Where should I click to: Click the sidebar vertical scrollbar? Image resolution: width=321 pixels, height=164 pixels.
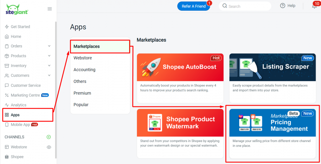tap(56, 90)
